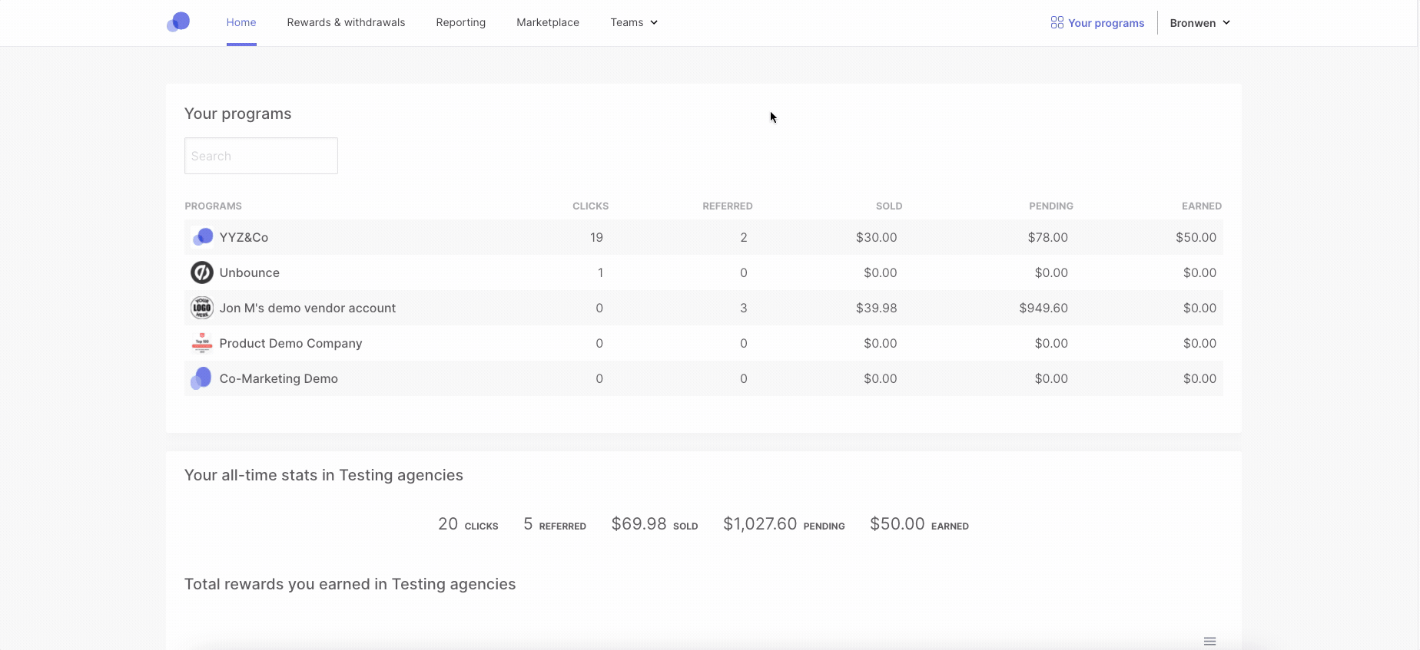Click the YYZ&Co program logo
1420x650 pixels.
tap(202, 237)
